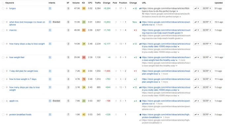Select 7-day diet plan row checkbox
The width and height of the screenshot is (225, 125).
point(3,71)
